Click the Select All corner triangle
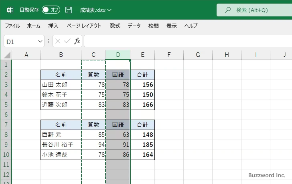This screenshot has width=292, height=184. (7, 55)
